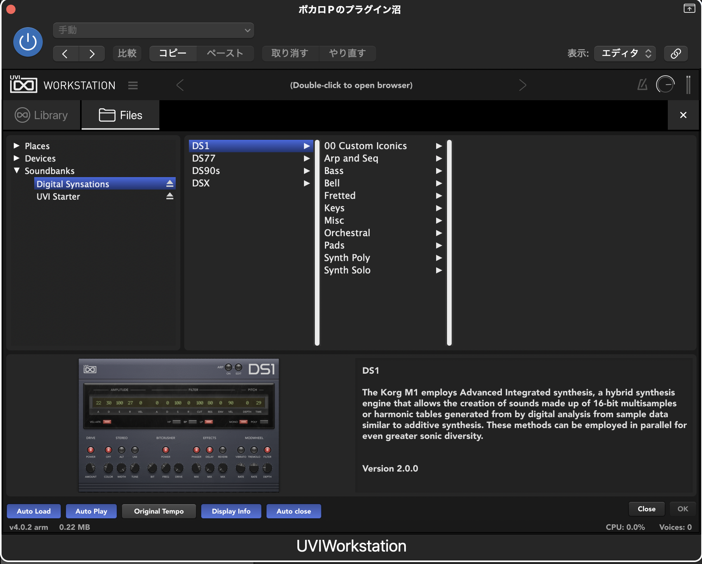Open the Synth Poly category

[x=383, y=258]
